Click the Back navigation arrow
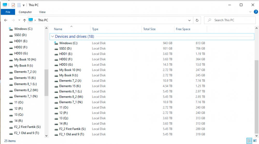The width and height of the screenshot is (259, 144). tap(6, 20)
